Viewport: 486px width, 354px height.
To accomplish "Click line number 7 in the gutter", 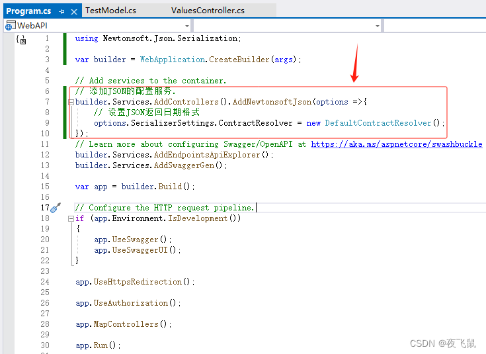I will pos(47,102).
